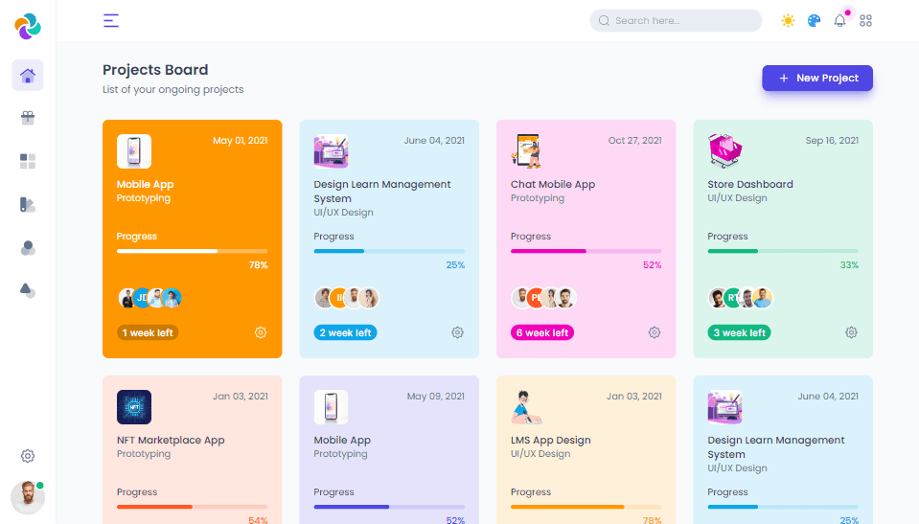Click Chat Mobile App illustration icon

click(x=526, y=151)
